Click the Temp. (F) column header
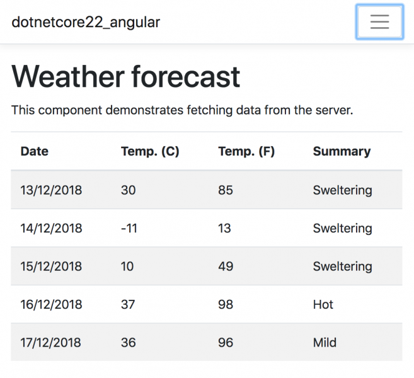 click(x=246, y=151)
